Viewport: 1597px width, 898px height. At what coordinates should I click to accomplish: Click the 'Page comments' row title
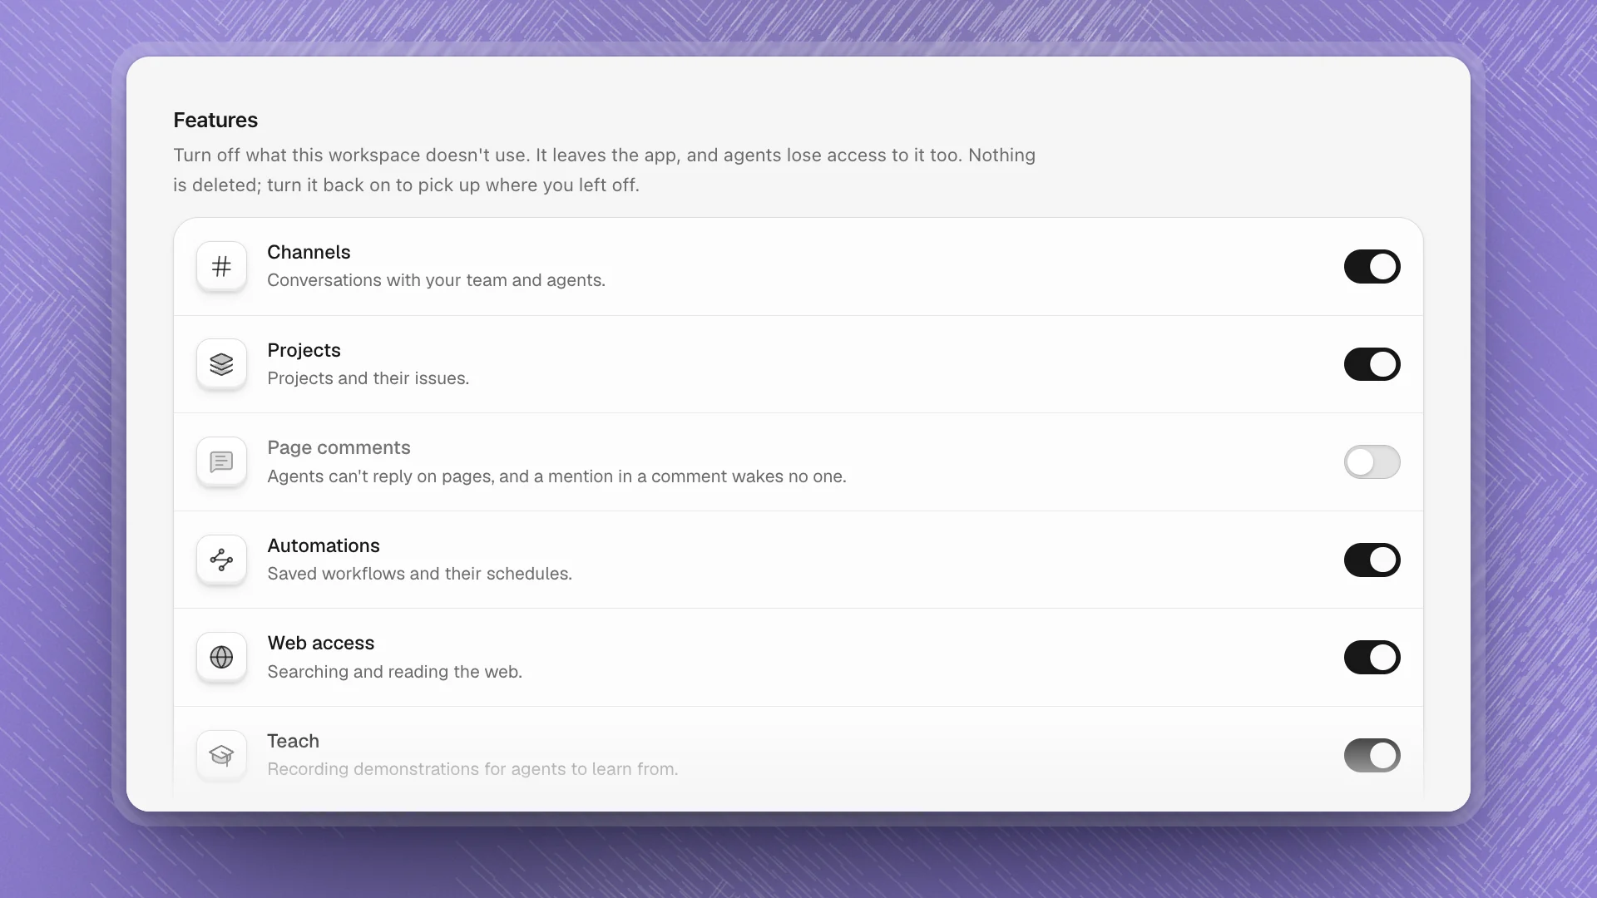[339, 447]
